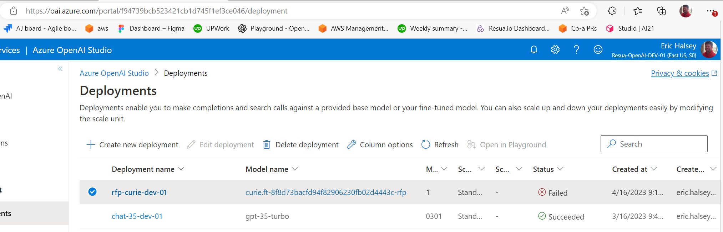
Task: Open the Privacy & cookies link
Action: coord(680,73)
